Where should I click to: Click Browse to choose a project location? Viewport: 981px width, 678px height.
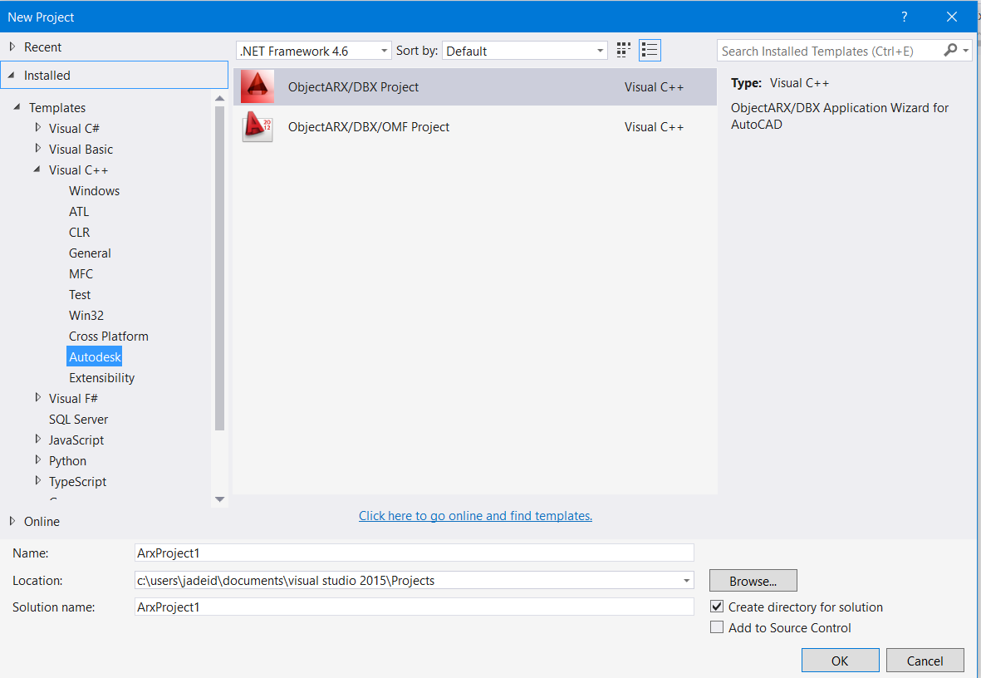(x=753, y=580)
